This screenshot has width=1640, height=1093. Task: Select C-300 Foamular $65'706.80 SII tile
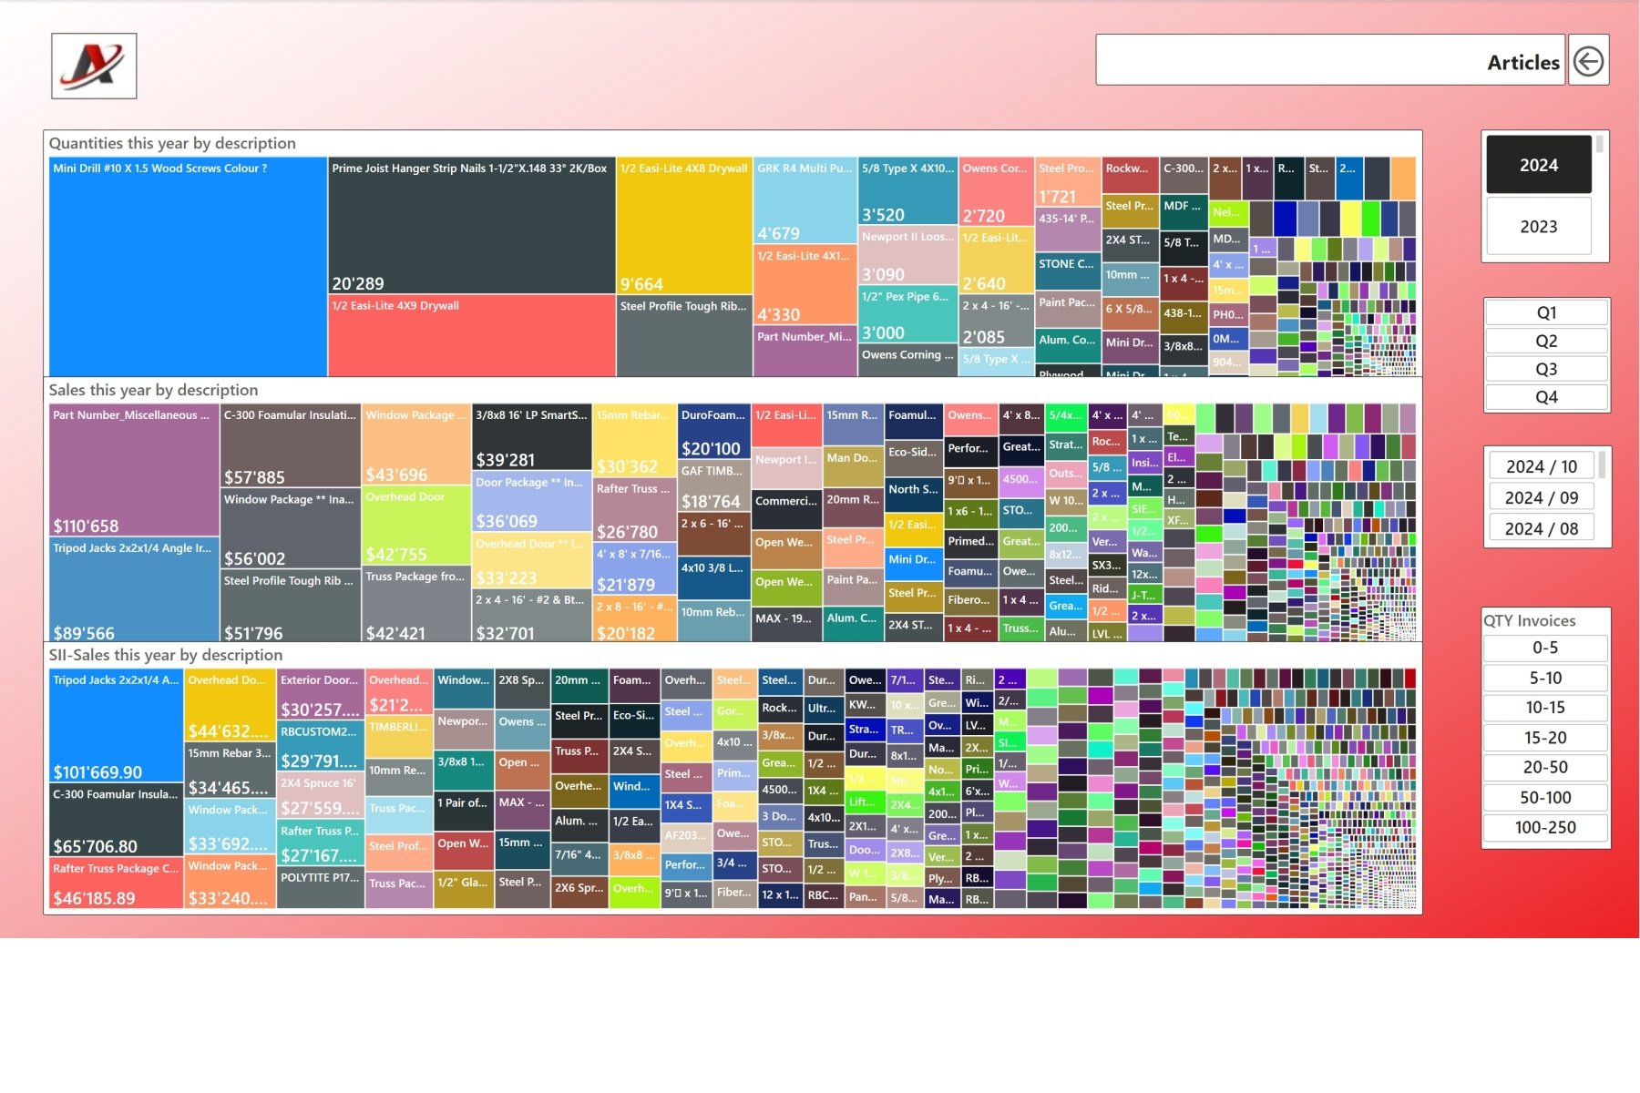pyautogui.click(x=116, y=820)
